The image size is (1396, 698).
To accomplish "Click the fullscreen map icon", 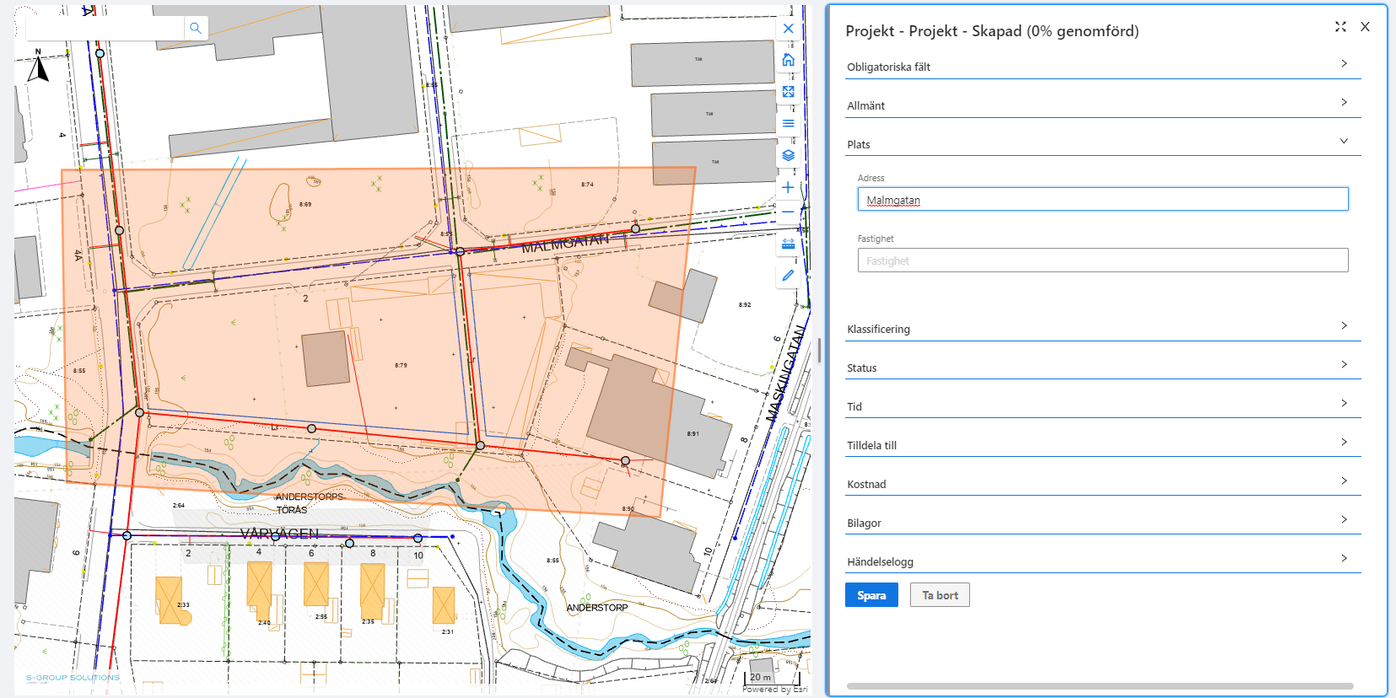I will coord(788,92).
